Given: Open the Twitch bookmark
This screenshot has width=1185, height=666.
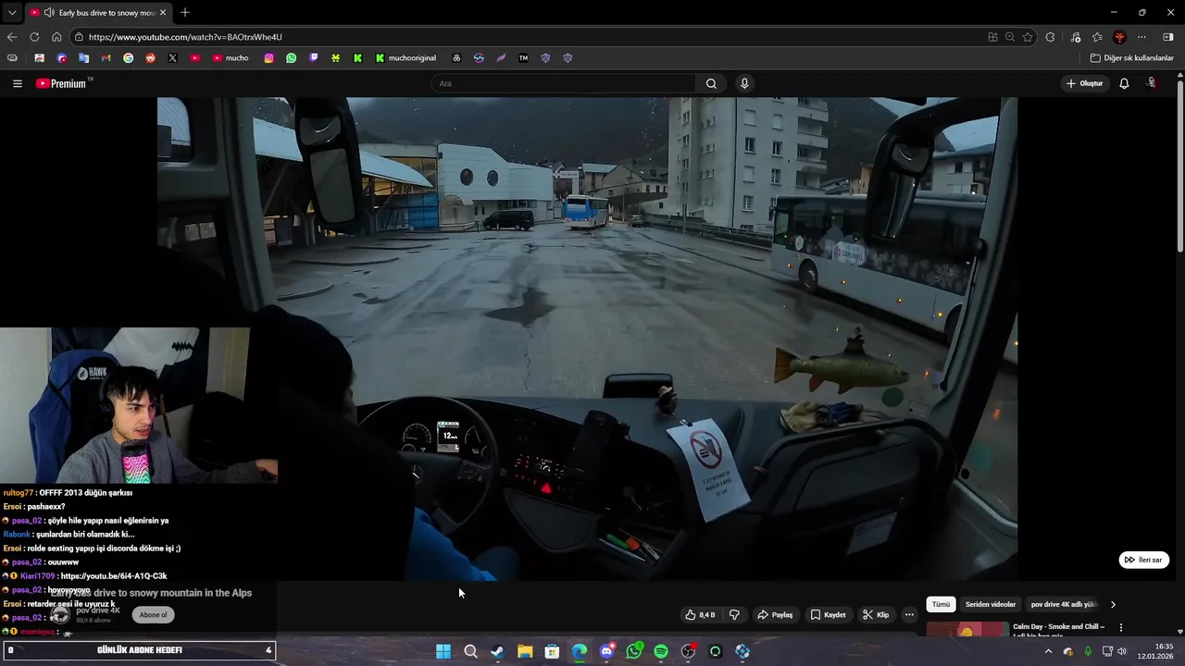Looking at the screenshot, I should tap(313, 57).
